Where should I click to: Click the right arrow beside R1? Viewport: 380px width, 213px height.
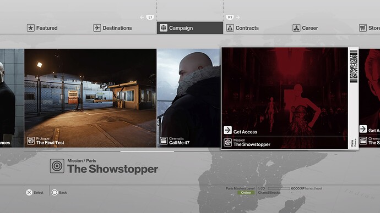pyautogui.click(x=238, y=17)
